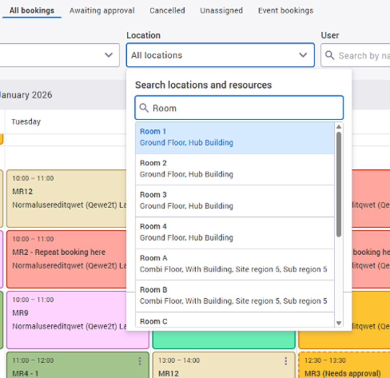The height and width of the screenshot is (378, 390).
Task: Open the kebab menu on 13:00 MR12 booking
Action: [286, 361]
